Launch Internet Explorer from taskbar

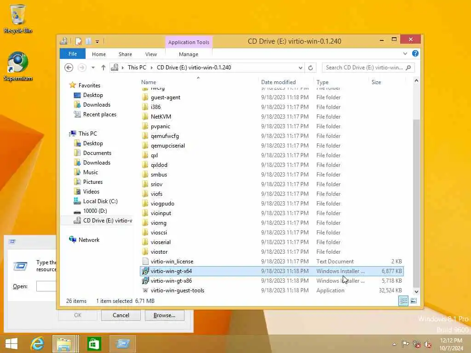pos(38,343)
